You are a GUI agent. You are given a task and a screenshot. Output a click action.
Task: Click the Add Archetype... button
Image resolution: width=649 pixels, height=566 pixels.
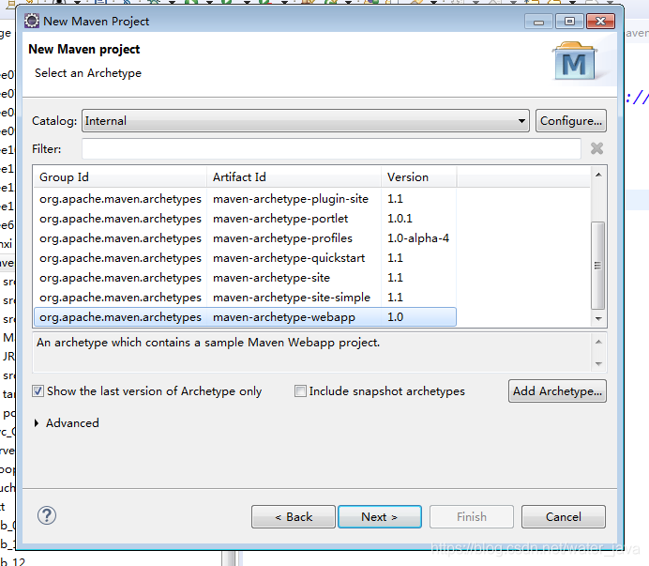point(557,390)
